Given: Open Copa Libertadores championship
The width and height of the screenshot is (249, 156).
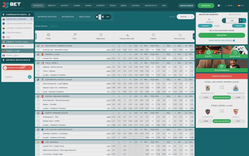Looking at the screenshot, I should [17, 32].
